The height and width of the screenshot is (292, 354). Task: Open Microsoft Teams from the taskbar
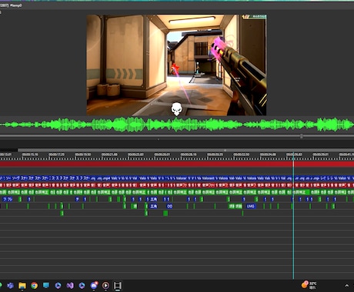11,285
